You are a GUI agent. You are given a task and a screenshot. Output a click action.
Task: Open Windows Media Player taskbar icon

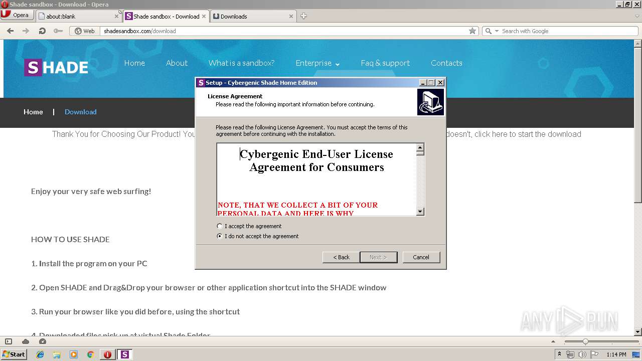[x=74, y=354]
